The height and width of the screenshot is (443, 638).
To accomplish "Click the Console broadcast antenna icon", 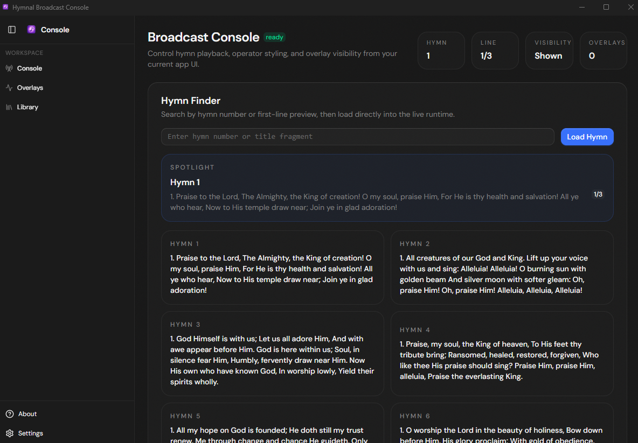I will click(x=9, y=68).
